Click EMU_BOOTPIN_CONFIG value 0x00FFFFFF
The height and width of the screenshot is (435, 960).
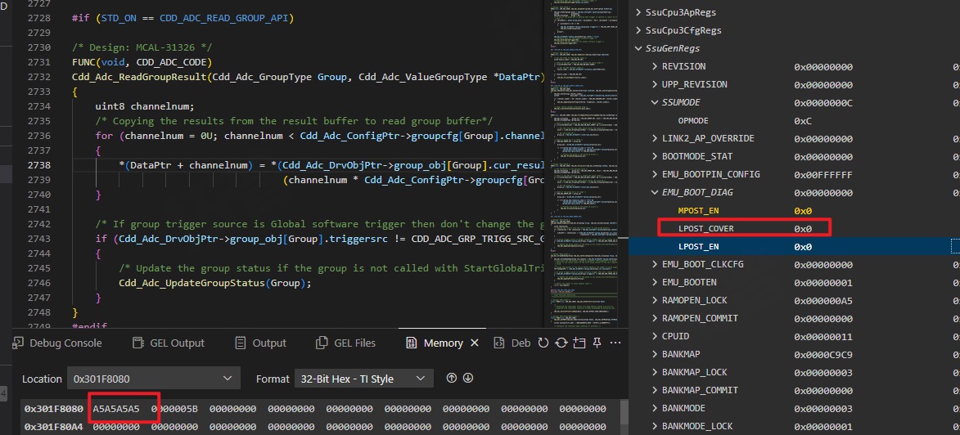click(823, 174)
